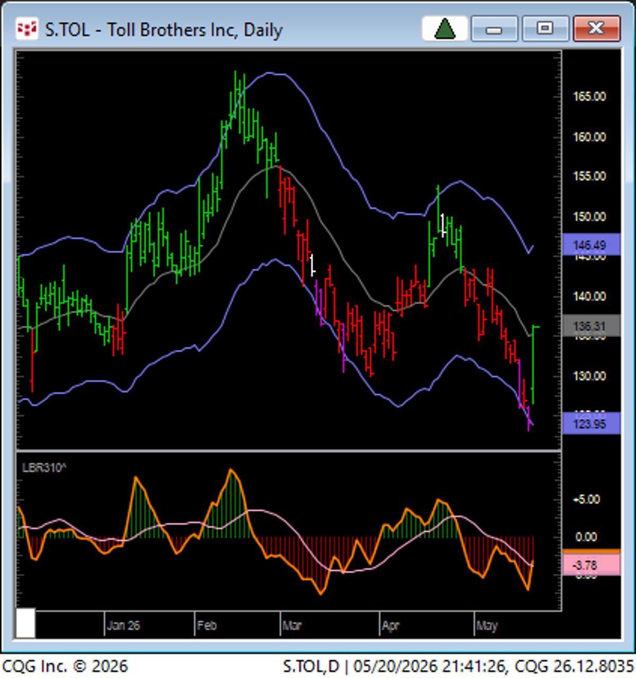Click the Feb date label on time axis
The image size is (636, 678).
207,626
